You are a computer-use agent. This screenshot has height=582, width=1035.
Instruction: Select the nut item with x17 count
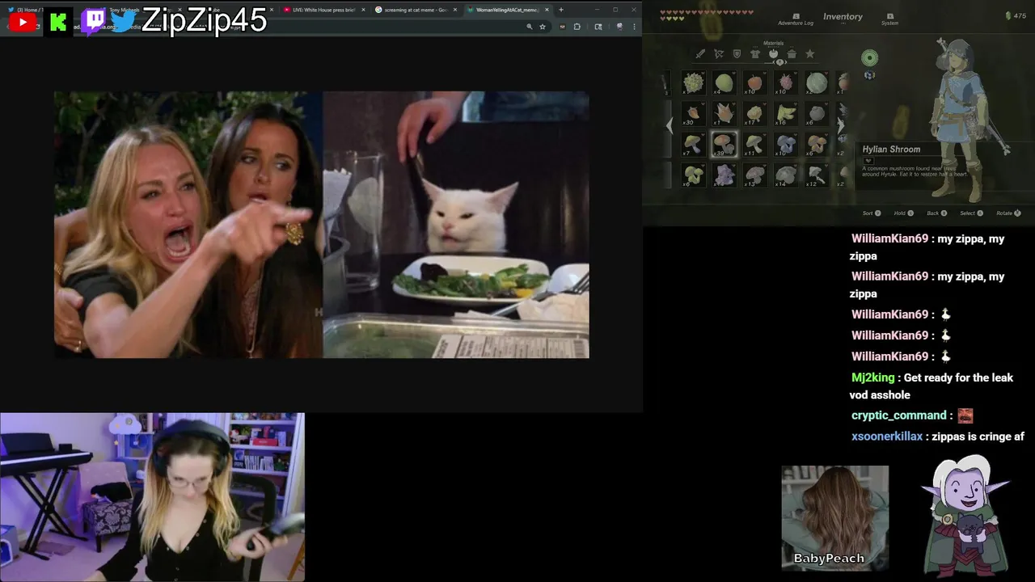tap(754, 113)
